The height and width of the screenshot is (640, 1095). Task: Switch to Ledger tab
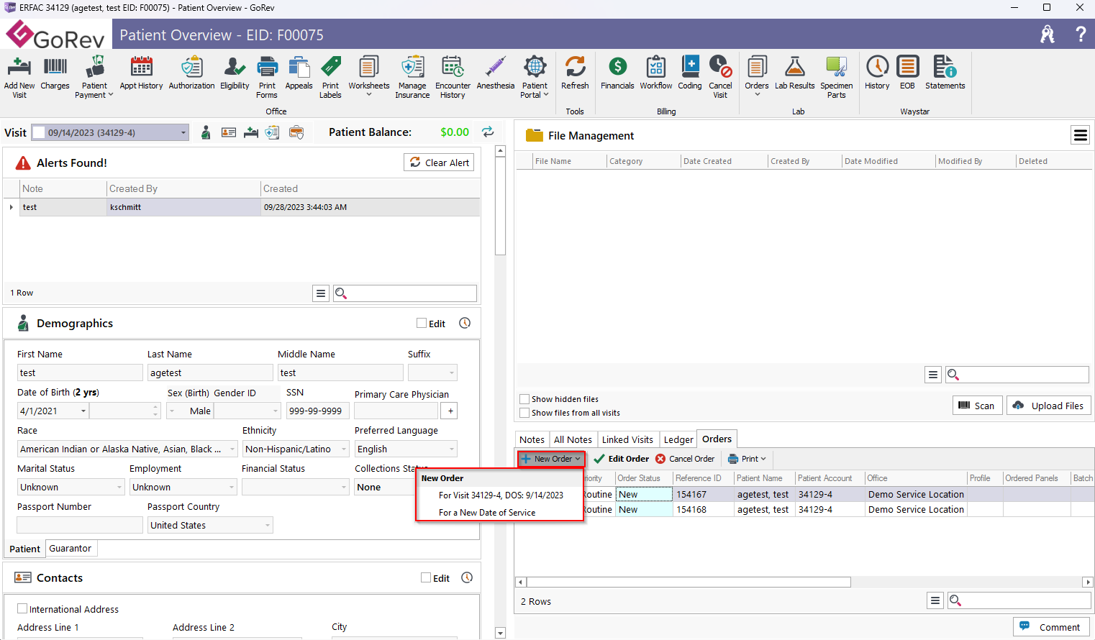click(678, 439)
